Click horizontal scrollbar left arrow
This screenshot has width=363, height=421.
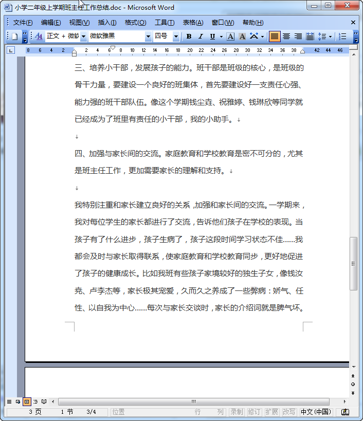[53, 401]
